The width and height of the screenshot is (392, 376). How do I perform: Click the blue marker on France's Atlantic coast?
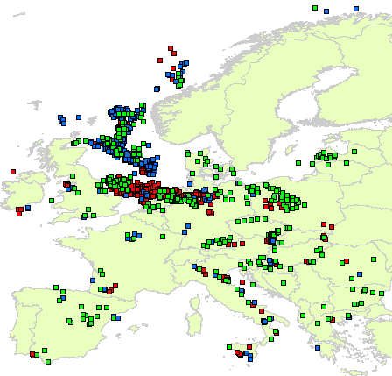[93, 280]
